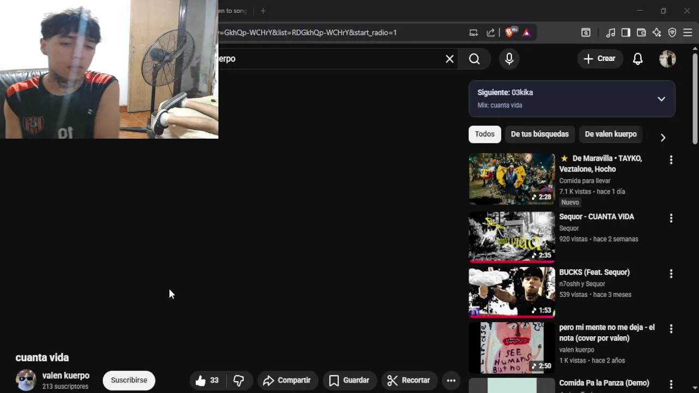Click the 'BUCKS (Feat. Sequor)' title

(x=594, y=272)
